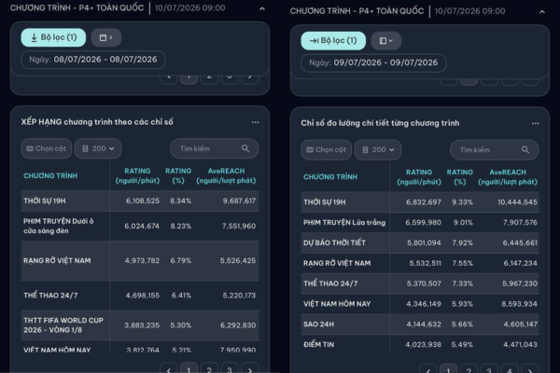
Task: Select date range 08/07/2026 - 08/07/2026 chip
Action: click(x=93, y=60)
